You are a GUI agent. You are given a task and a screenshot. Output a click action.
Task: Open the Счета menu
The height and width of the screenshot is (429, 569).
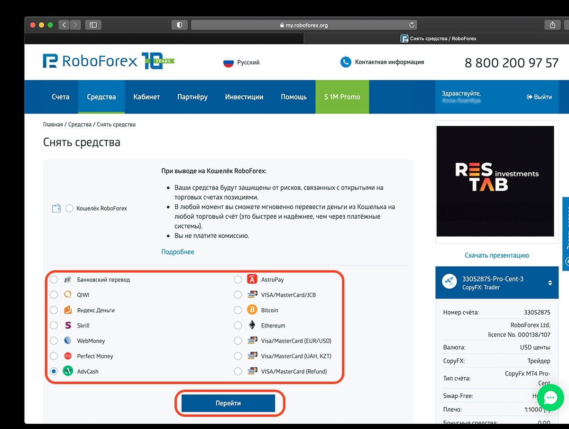61,97
